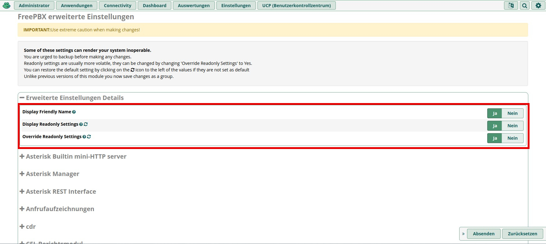Reset Override Readonly Settings to default
The image size is (546, 244).
point(89,137)
